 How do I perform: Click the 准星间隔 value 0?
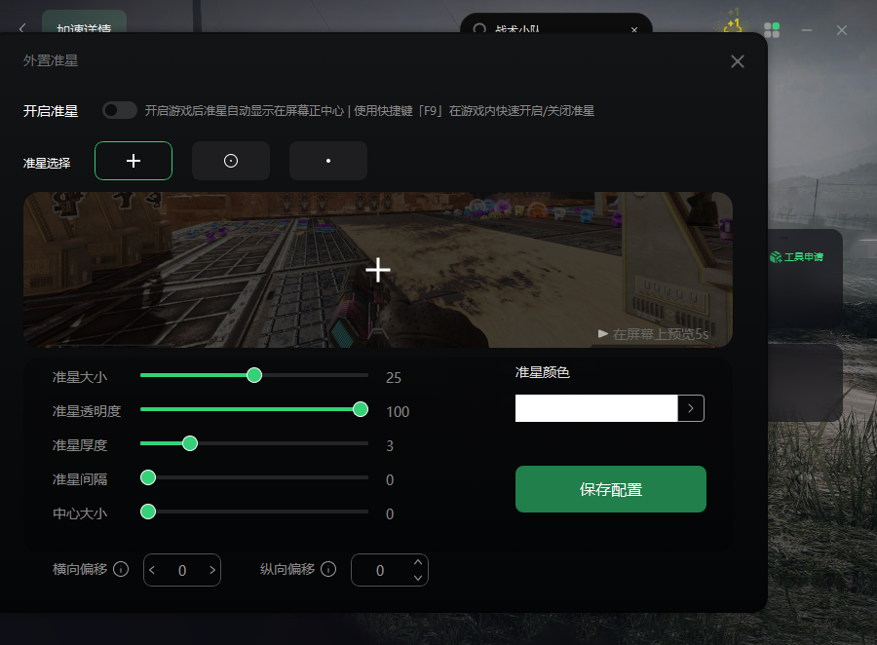(390, 480)
